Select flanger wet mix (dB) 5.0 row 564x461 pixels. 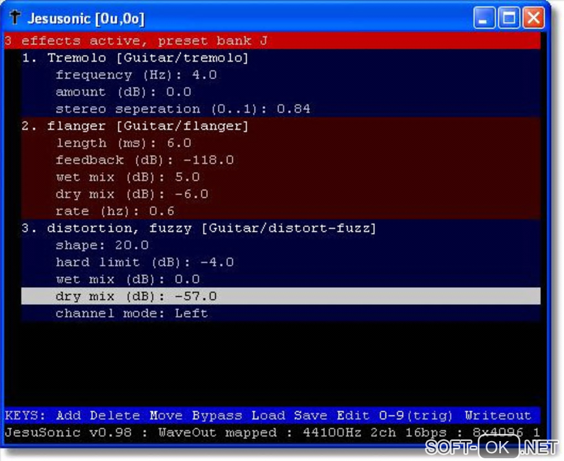tap(281, 177)
